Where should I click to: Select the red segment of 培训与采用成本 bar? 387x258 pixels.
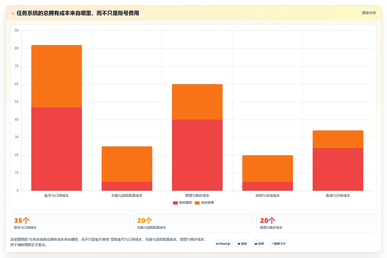point(267,186)
